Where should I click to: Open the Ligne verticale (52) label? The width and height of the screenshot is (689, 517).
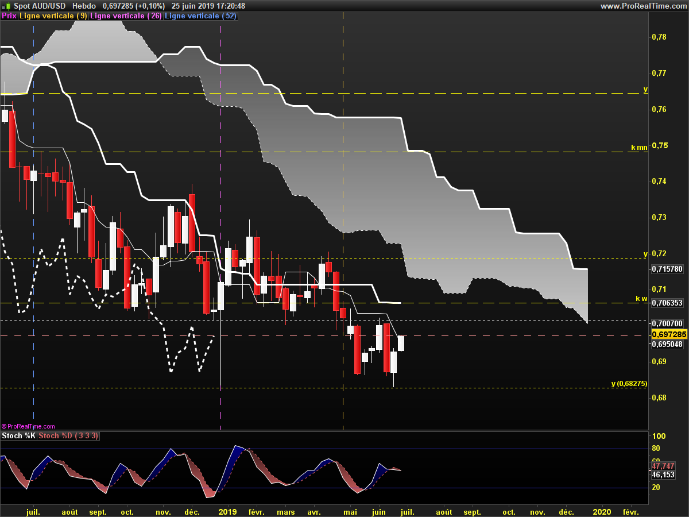pyautogui.click(x=200, y=16)
